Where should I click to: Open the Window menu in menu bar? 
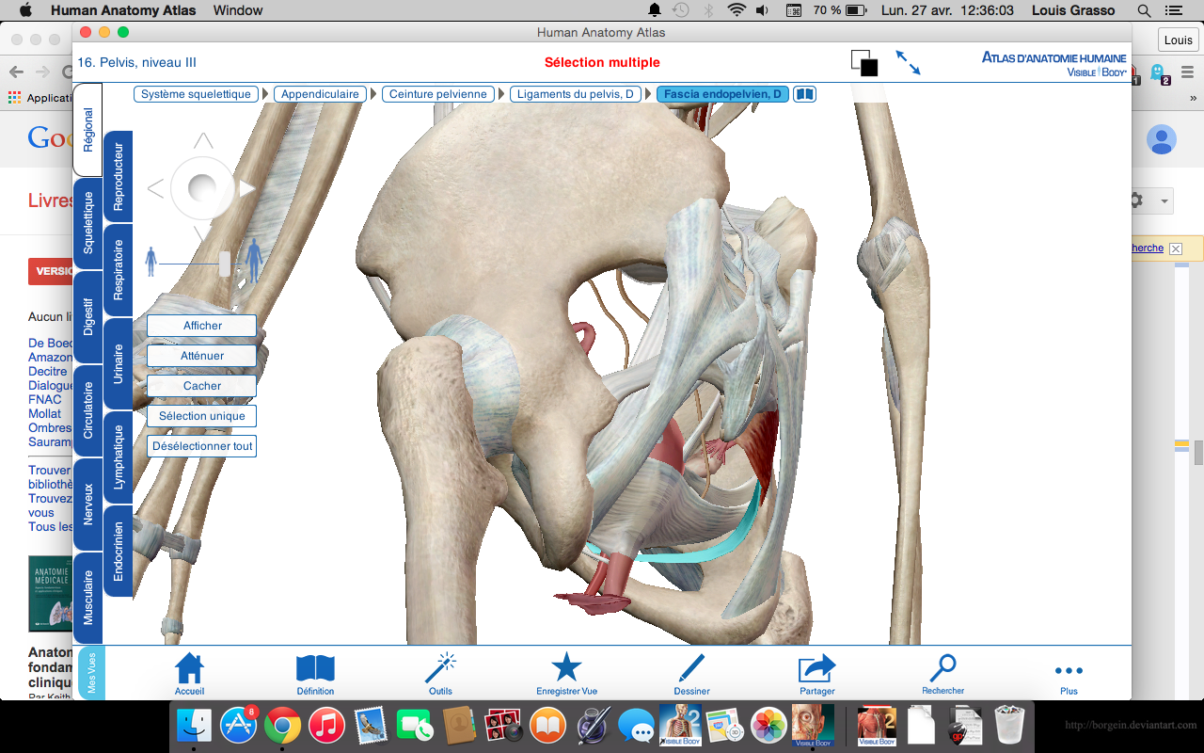pos(238,10)
